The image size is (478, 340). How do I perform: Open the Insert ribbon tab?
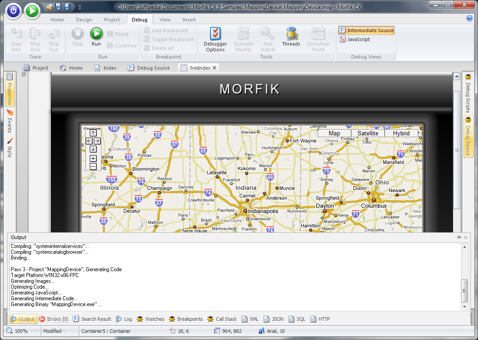[189, 20]
